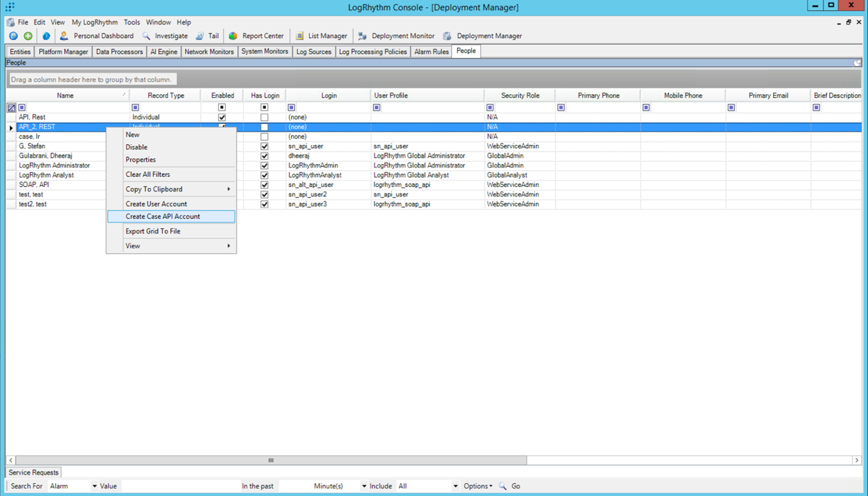
Task: Click the green plus New icon in toolbar
Action: [x=28, y=36]
